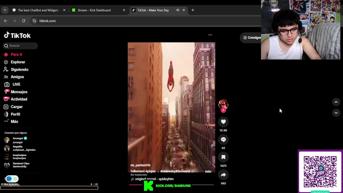The height and width of the screenshot is (193, 343).
Task: Open Perfil from the sidebar
Action: [x=12, y=114]
